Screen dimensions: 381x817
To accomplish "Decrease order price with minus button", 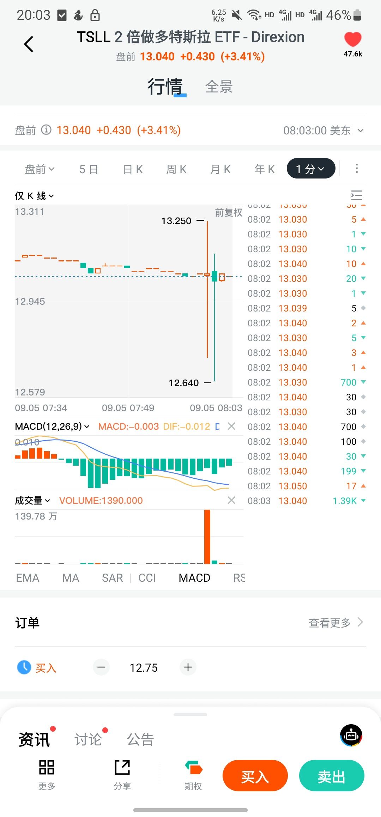I will click(101, 667).
